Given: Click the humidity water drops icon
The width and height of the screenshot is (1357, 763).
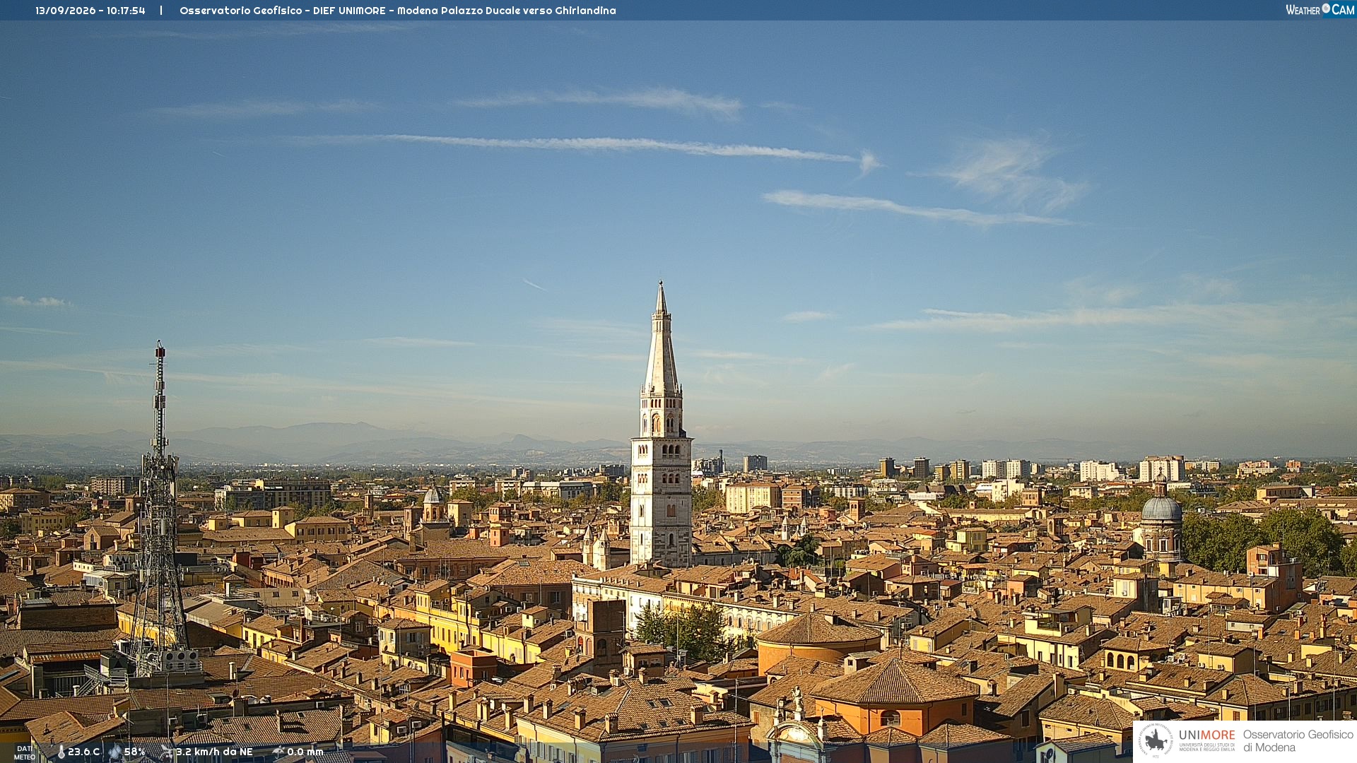Looking at the screenshot, I should (x=114, y=752).
